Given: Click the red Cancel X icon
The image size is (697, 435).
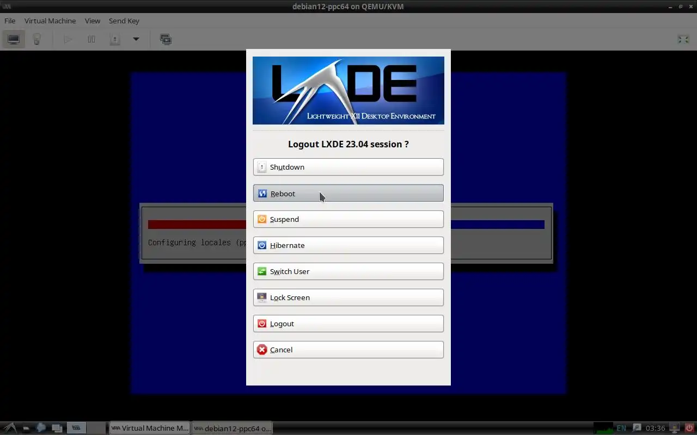Looking at the screenshot, I should [x=262, y=350].
